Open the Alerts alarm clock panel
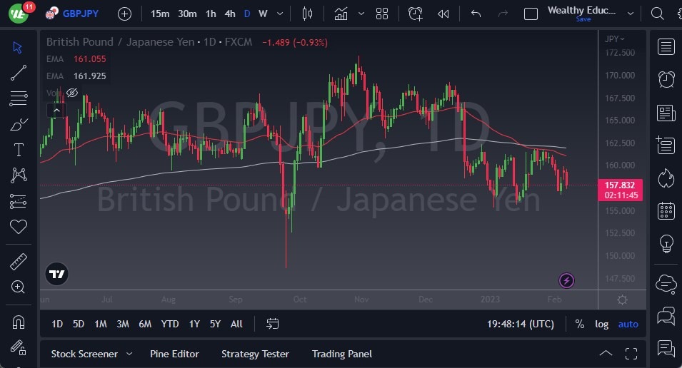The image size is (682, 368). click(666, 78)
